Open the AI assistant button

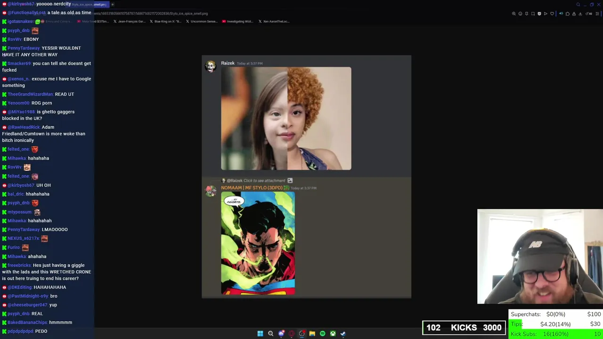coord(589,14)
